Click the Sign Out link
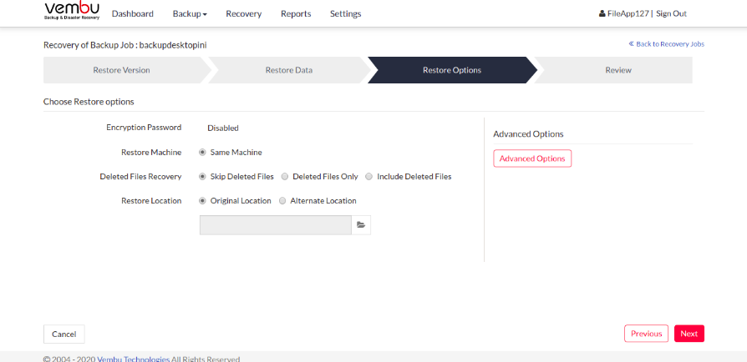747x362 pixels. (671, 14)
